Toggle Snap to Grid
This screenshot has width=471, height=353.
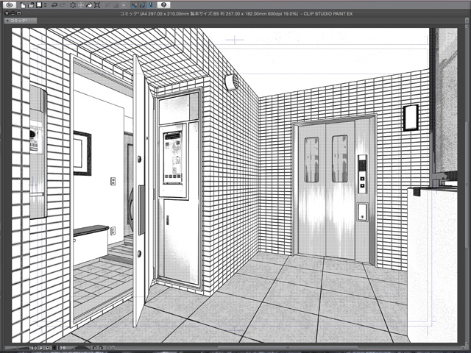click(150, 5)
